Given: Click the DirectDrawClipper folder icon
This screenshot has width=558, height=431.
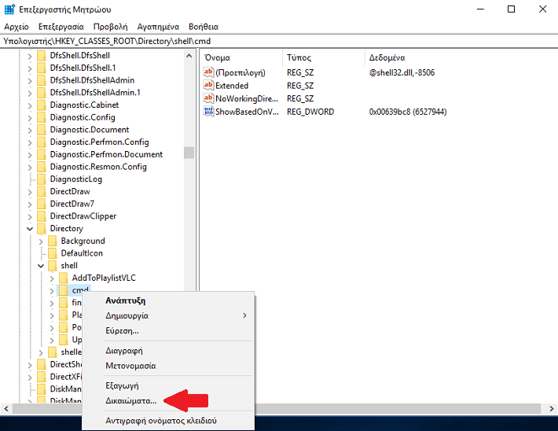Looking at the screenshot, I should [x=42, y=216].
